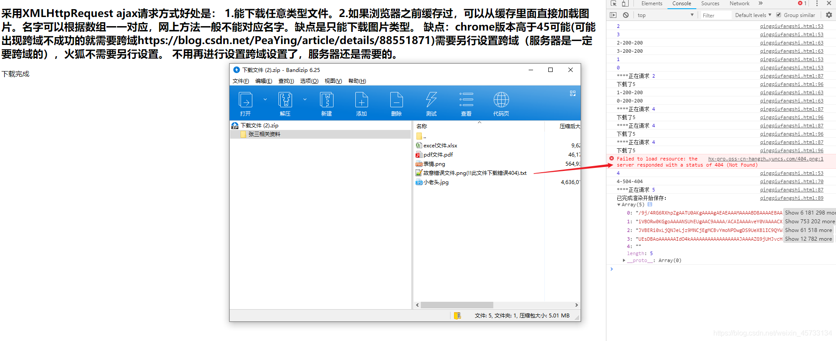Click the red error count indicator
This screenshot has height=341, width=836.
coord(802,3)
